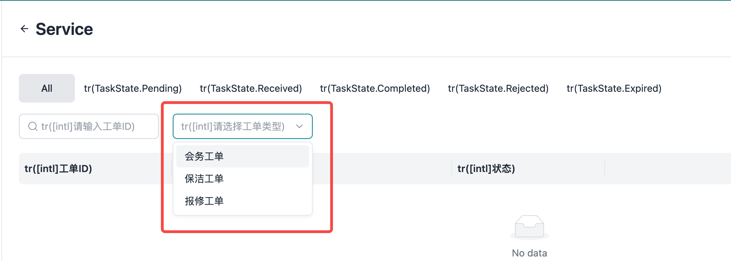The height and width of the screenshot is (261, 731).
Task: Click the 状态 column header
Action: pyautogui.click(x=486, y=169)
